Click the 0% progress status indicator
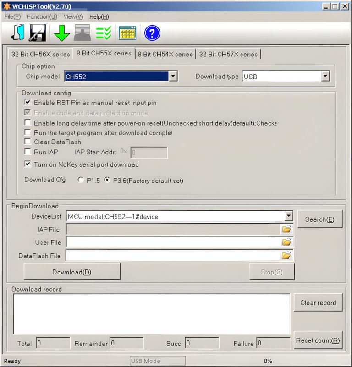This screenshot has width=352, height=367. 268,361
